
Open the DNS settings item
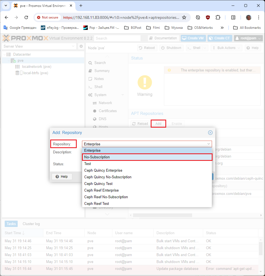pyautogui.click(x=102, y=119)
